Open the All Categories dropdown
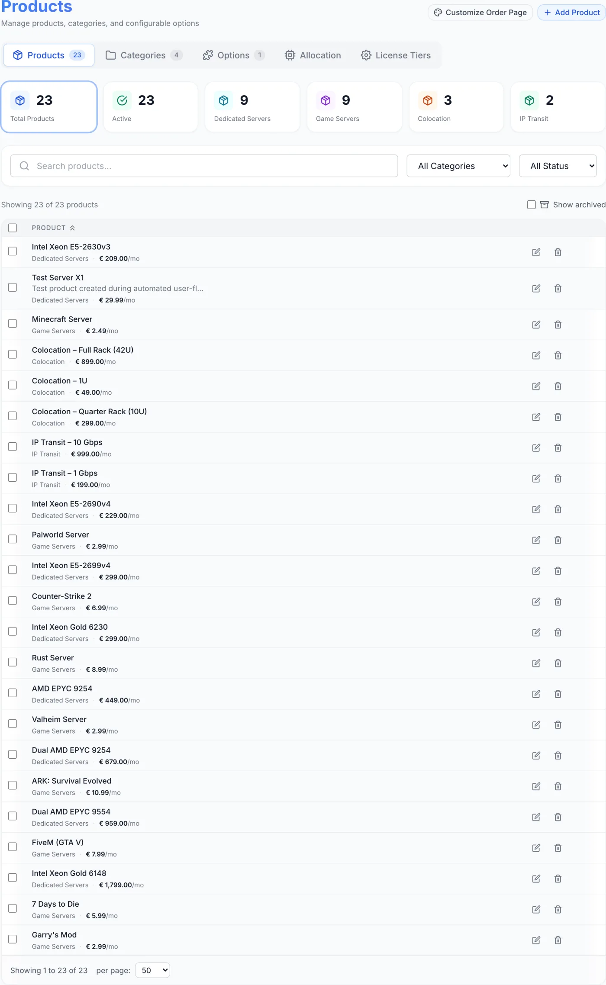The height and width of the screenshot is (985, 606). coord(458,166)
